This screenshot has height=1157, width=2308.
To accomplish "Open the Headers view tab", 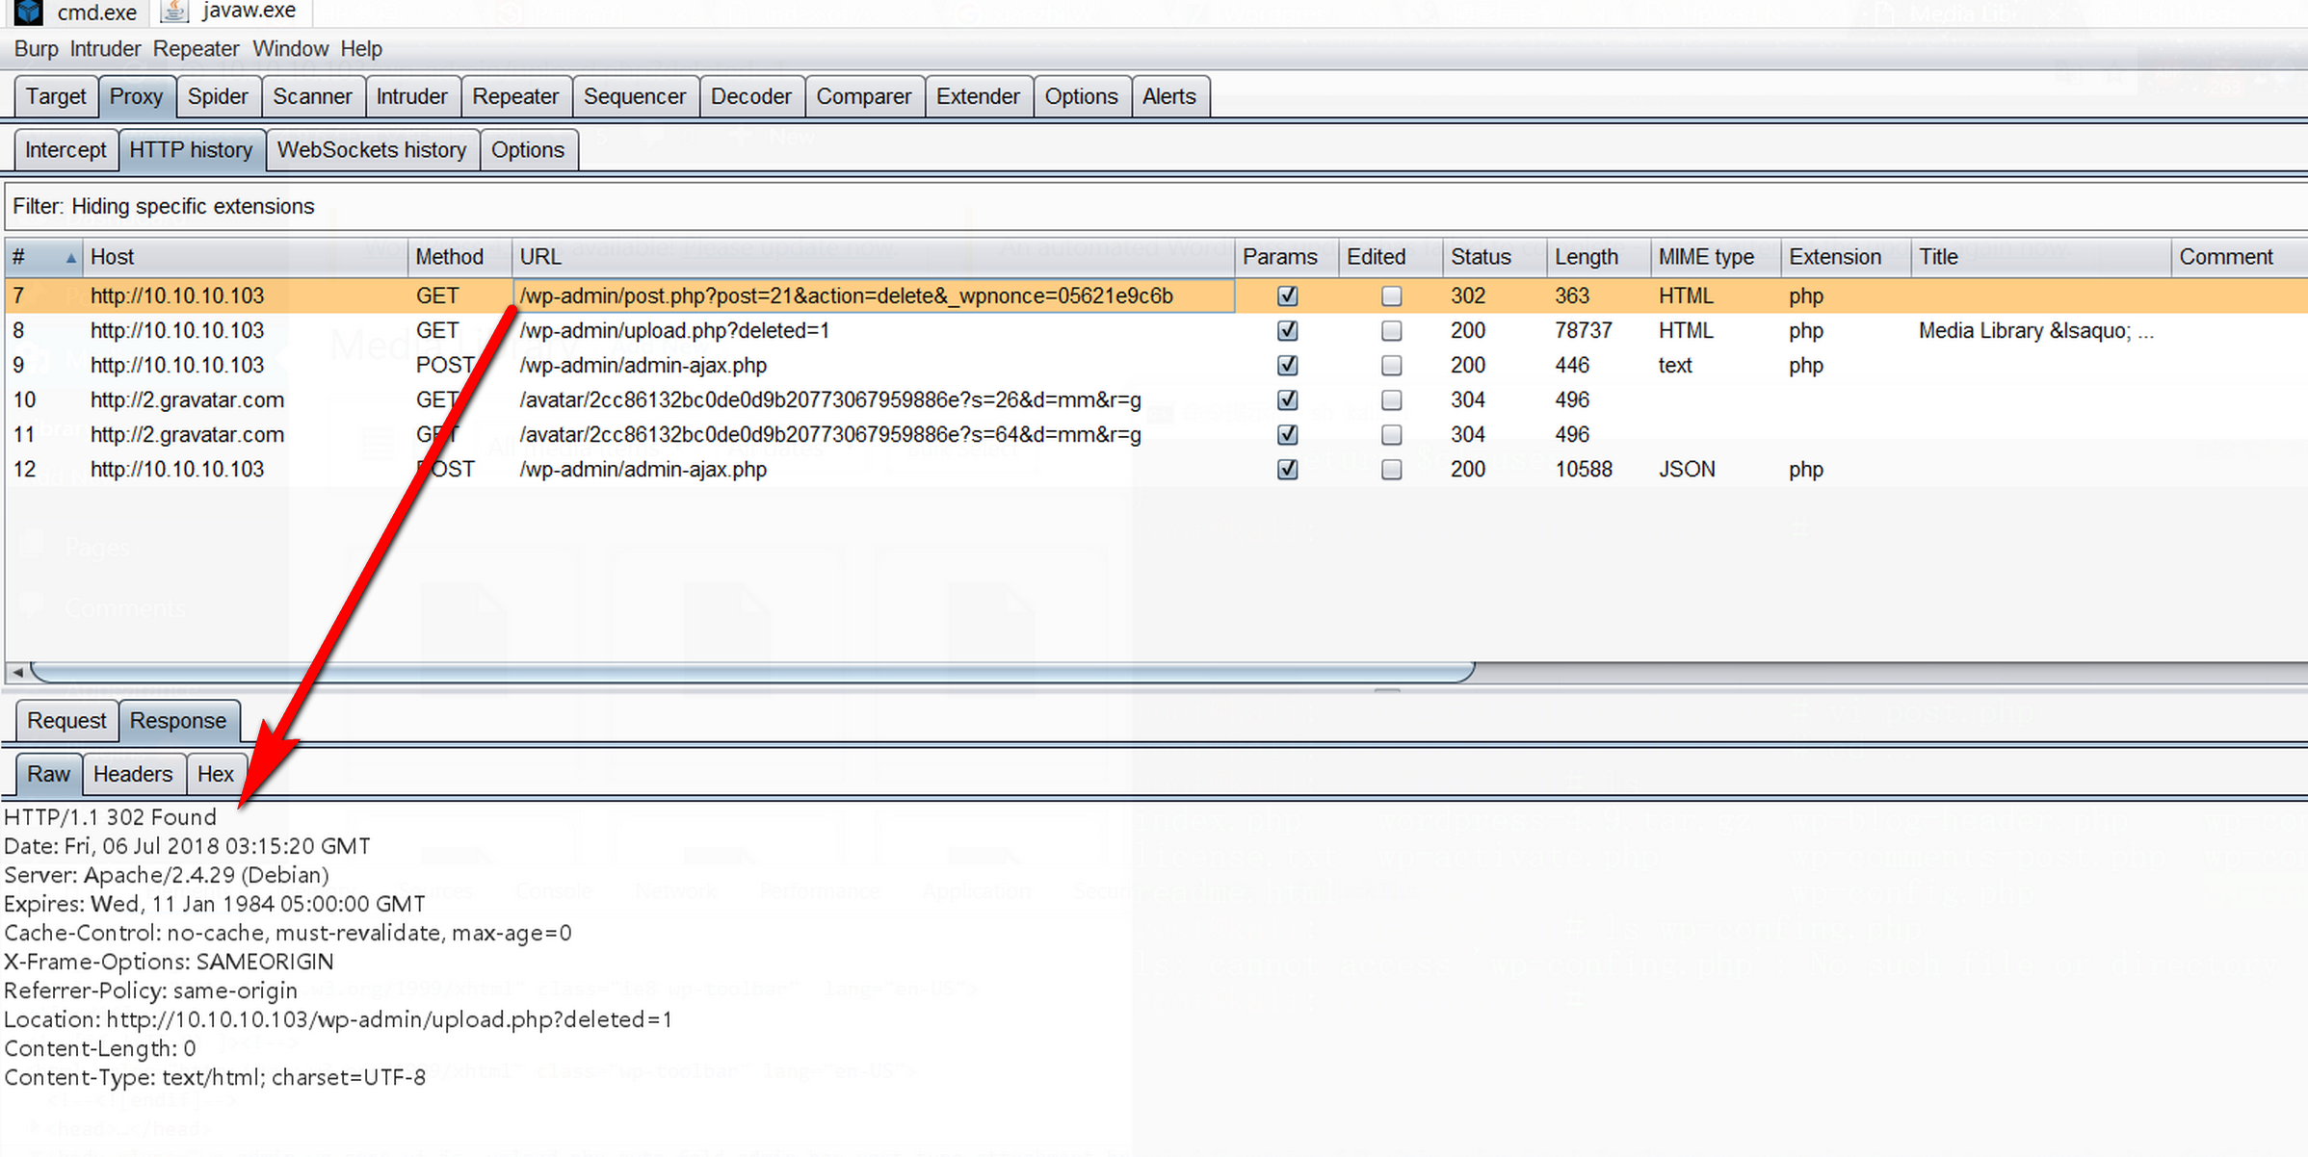I will click(x=132, y=774).
